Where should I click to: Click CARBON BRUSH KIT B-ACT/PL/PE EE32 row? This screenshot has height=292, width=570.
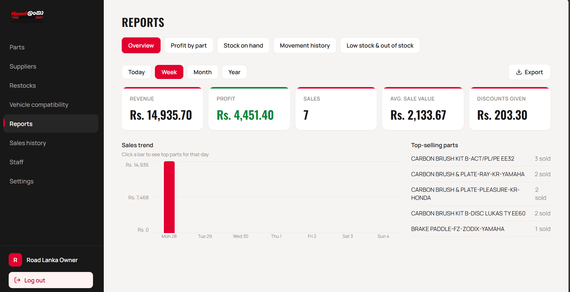tap(481, 159)
